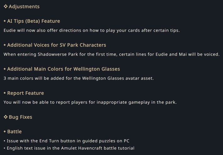
Task: Click the bullet diamond before Report Feature
Action: point(5,93)
